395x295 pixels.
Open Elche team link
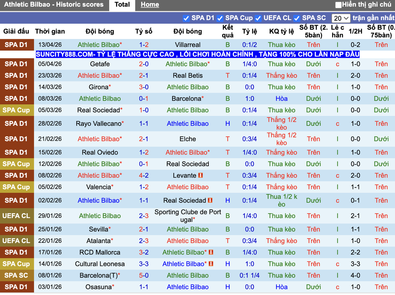(x=188, y=139)
